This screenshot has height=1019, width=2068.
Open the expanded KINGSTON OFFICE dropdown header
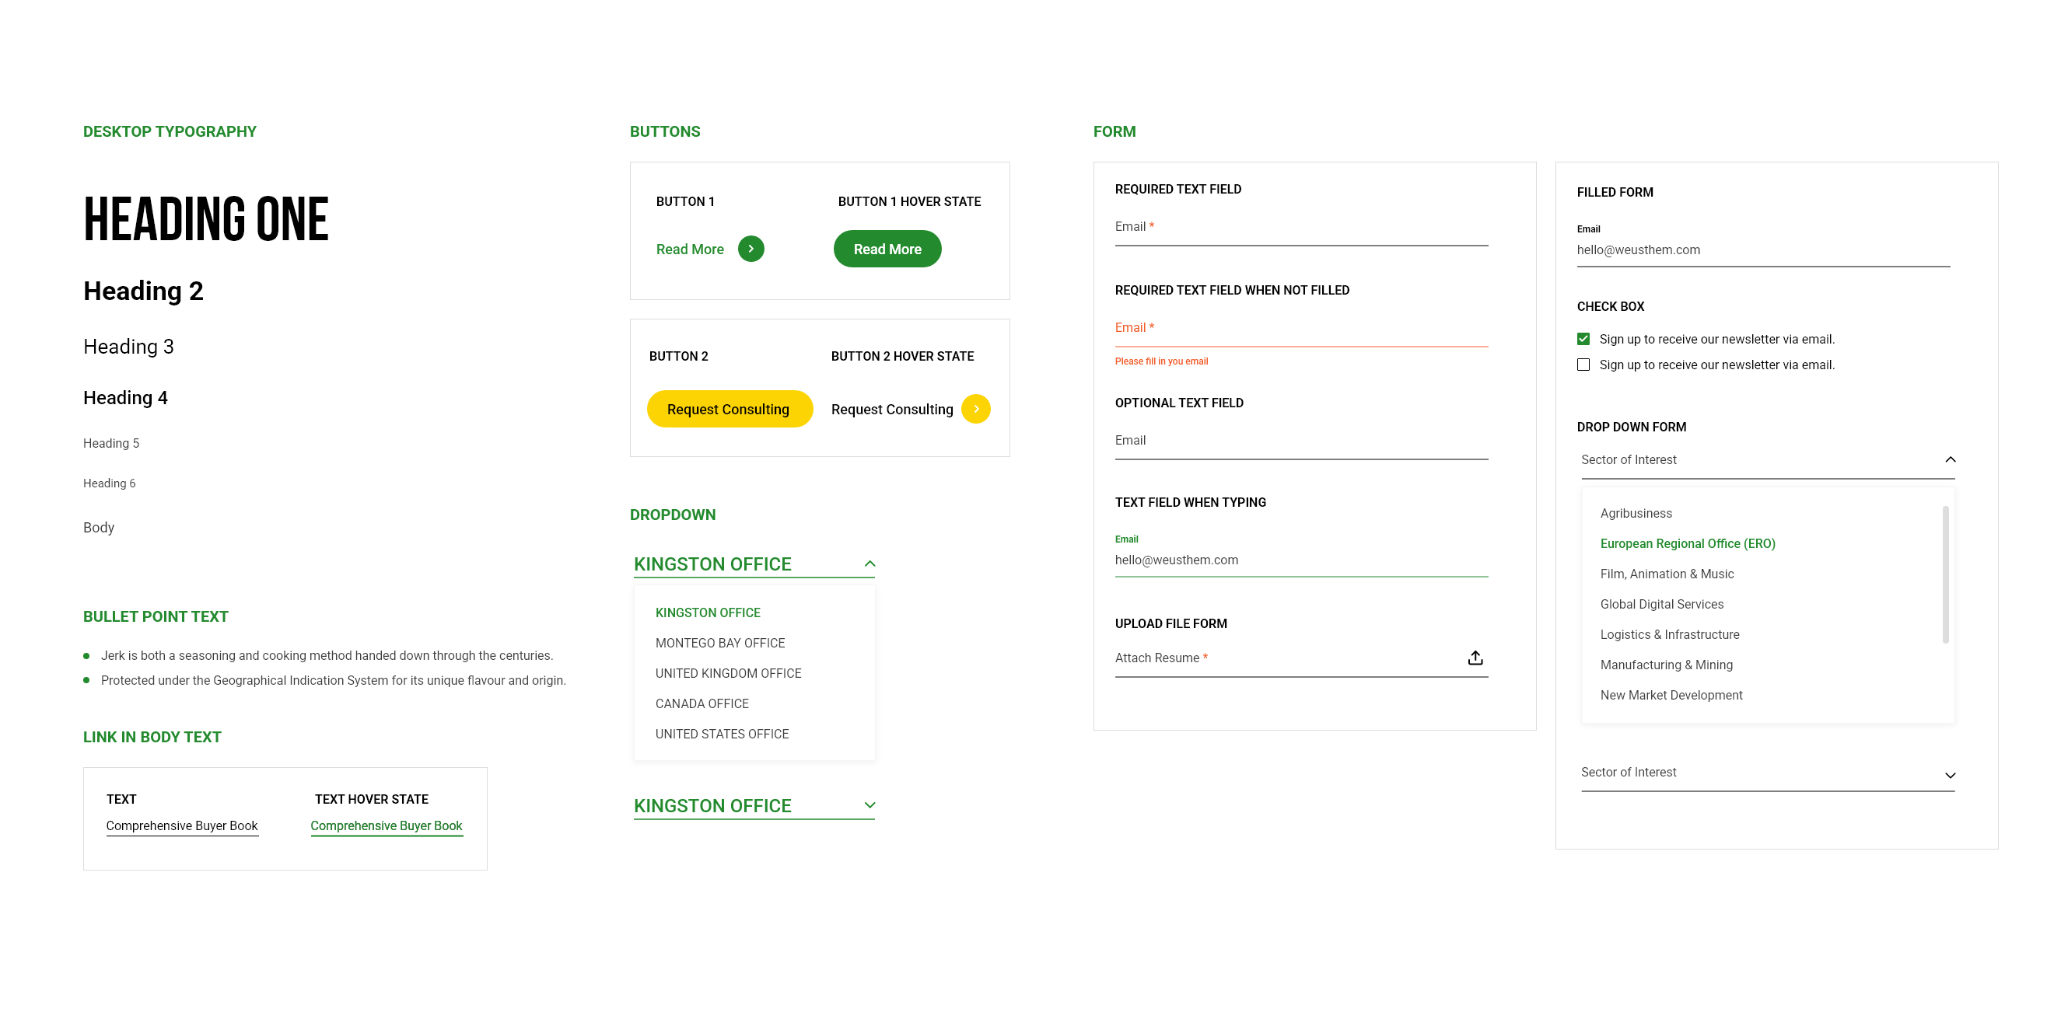point(754,564)
